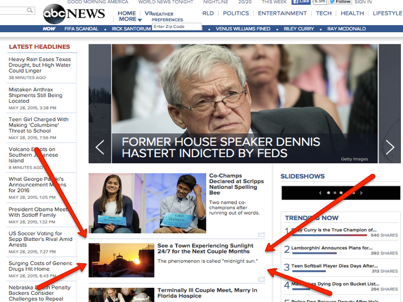403x302 pixels.
Task: Open THIS WEEK show link
Action: pyautogui.click(x=274, y=2)
